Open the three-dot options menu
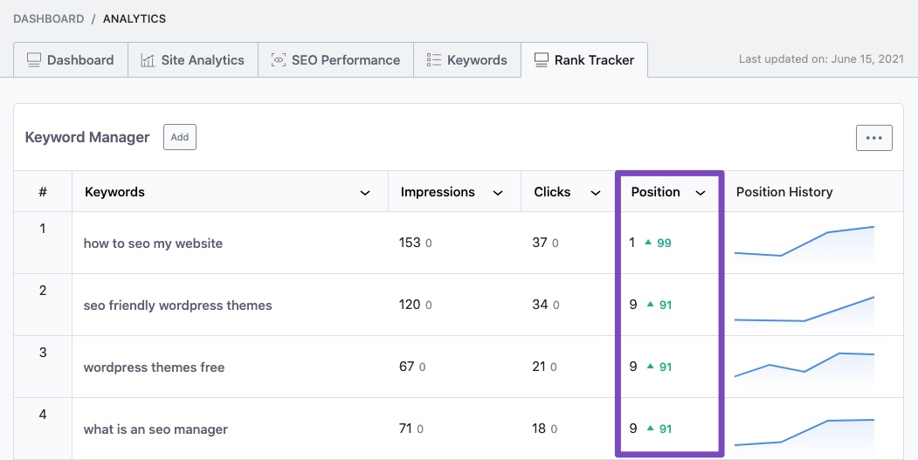918x460 pixels. coord(873,138)
